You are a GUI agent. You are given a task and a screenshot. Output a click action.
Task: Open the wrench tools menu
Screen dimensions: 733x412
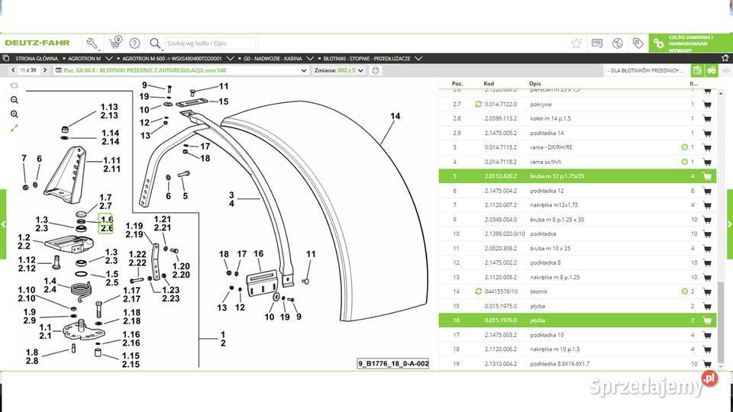[x=92, y=43]
